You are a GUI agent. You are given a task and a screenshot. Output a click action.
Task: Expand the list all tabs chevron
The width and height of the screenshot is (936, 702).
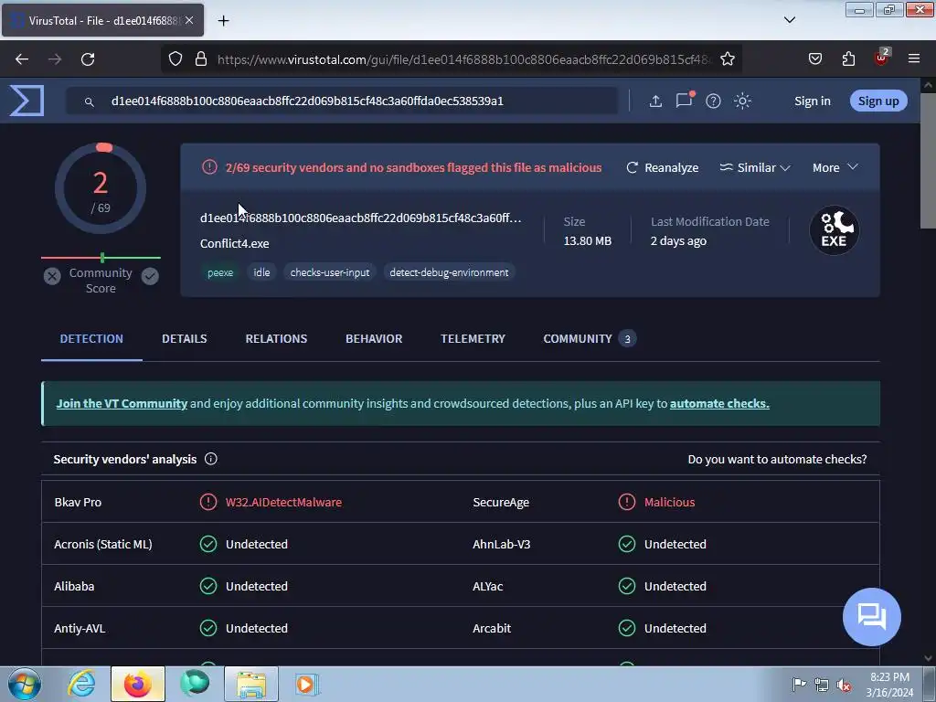[789, 20]
